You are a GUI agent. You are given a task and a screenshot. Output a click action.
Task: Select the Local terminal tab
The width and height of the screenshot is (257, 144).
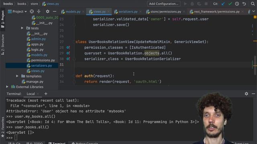tap(31, 94)
